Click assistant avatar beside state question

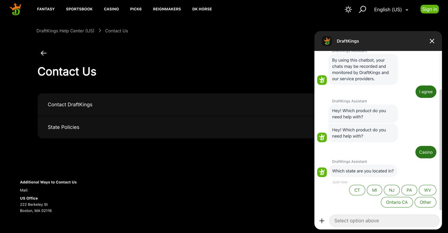coord(322,172)
